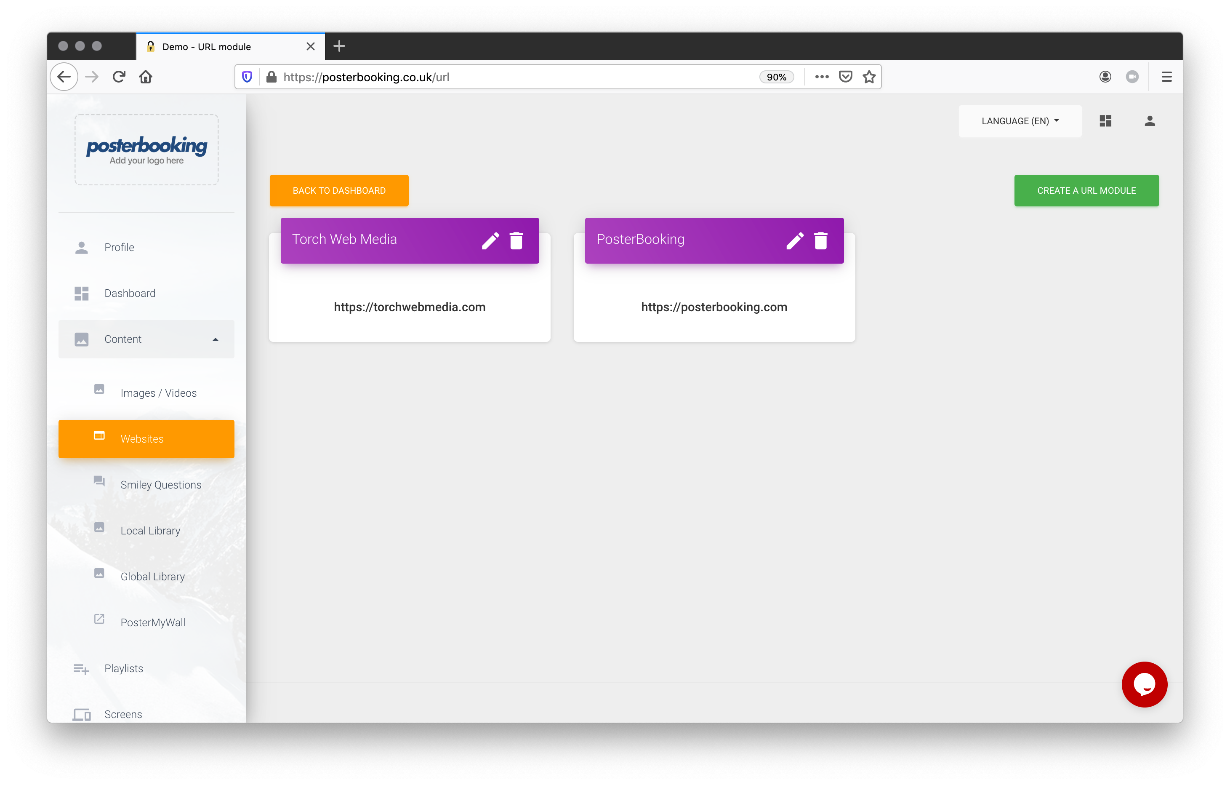Click the camera extension icon in toolbar
1230x785 pixels.
click(1132, 77)
